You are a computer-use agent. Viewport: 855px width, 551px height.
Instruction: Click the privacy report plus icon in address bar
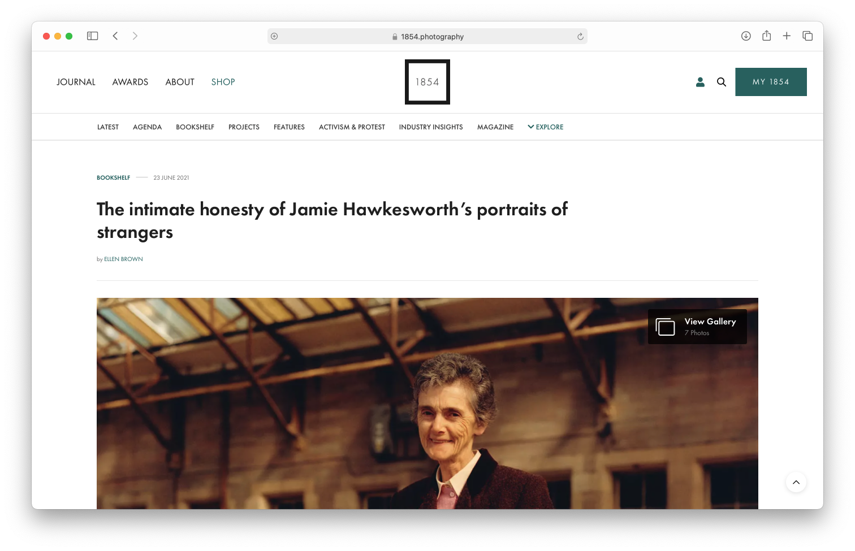point(274,36)
